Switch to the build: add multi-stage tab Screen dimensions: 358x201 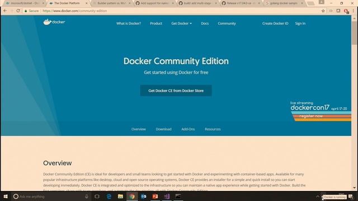pos(197,3)
